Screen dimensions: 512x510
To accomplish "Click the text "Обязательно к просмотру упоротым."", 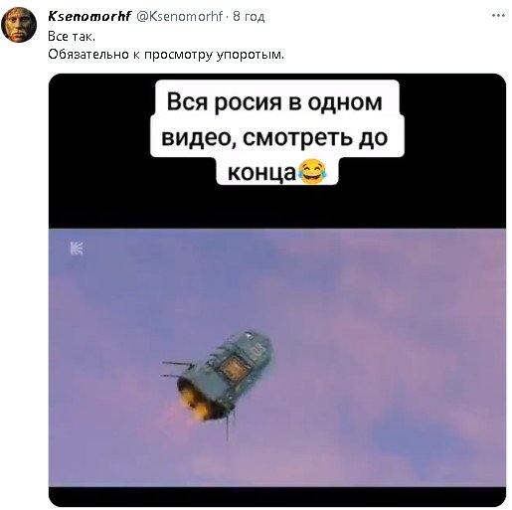I will click(166, 55).
